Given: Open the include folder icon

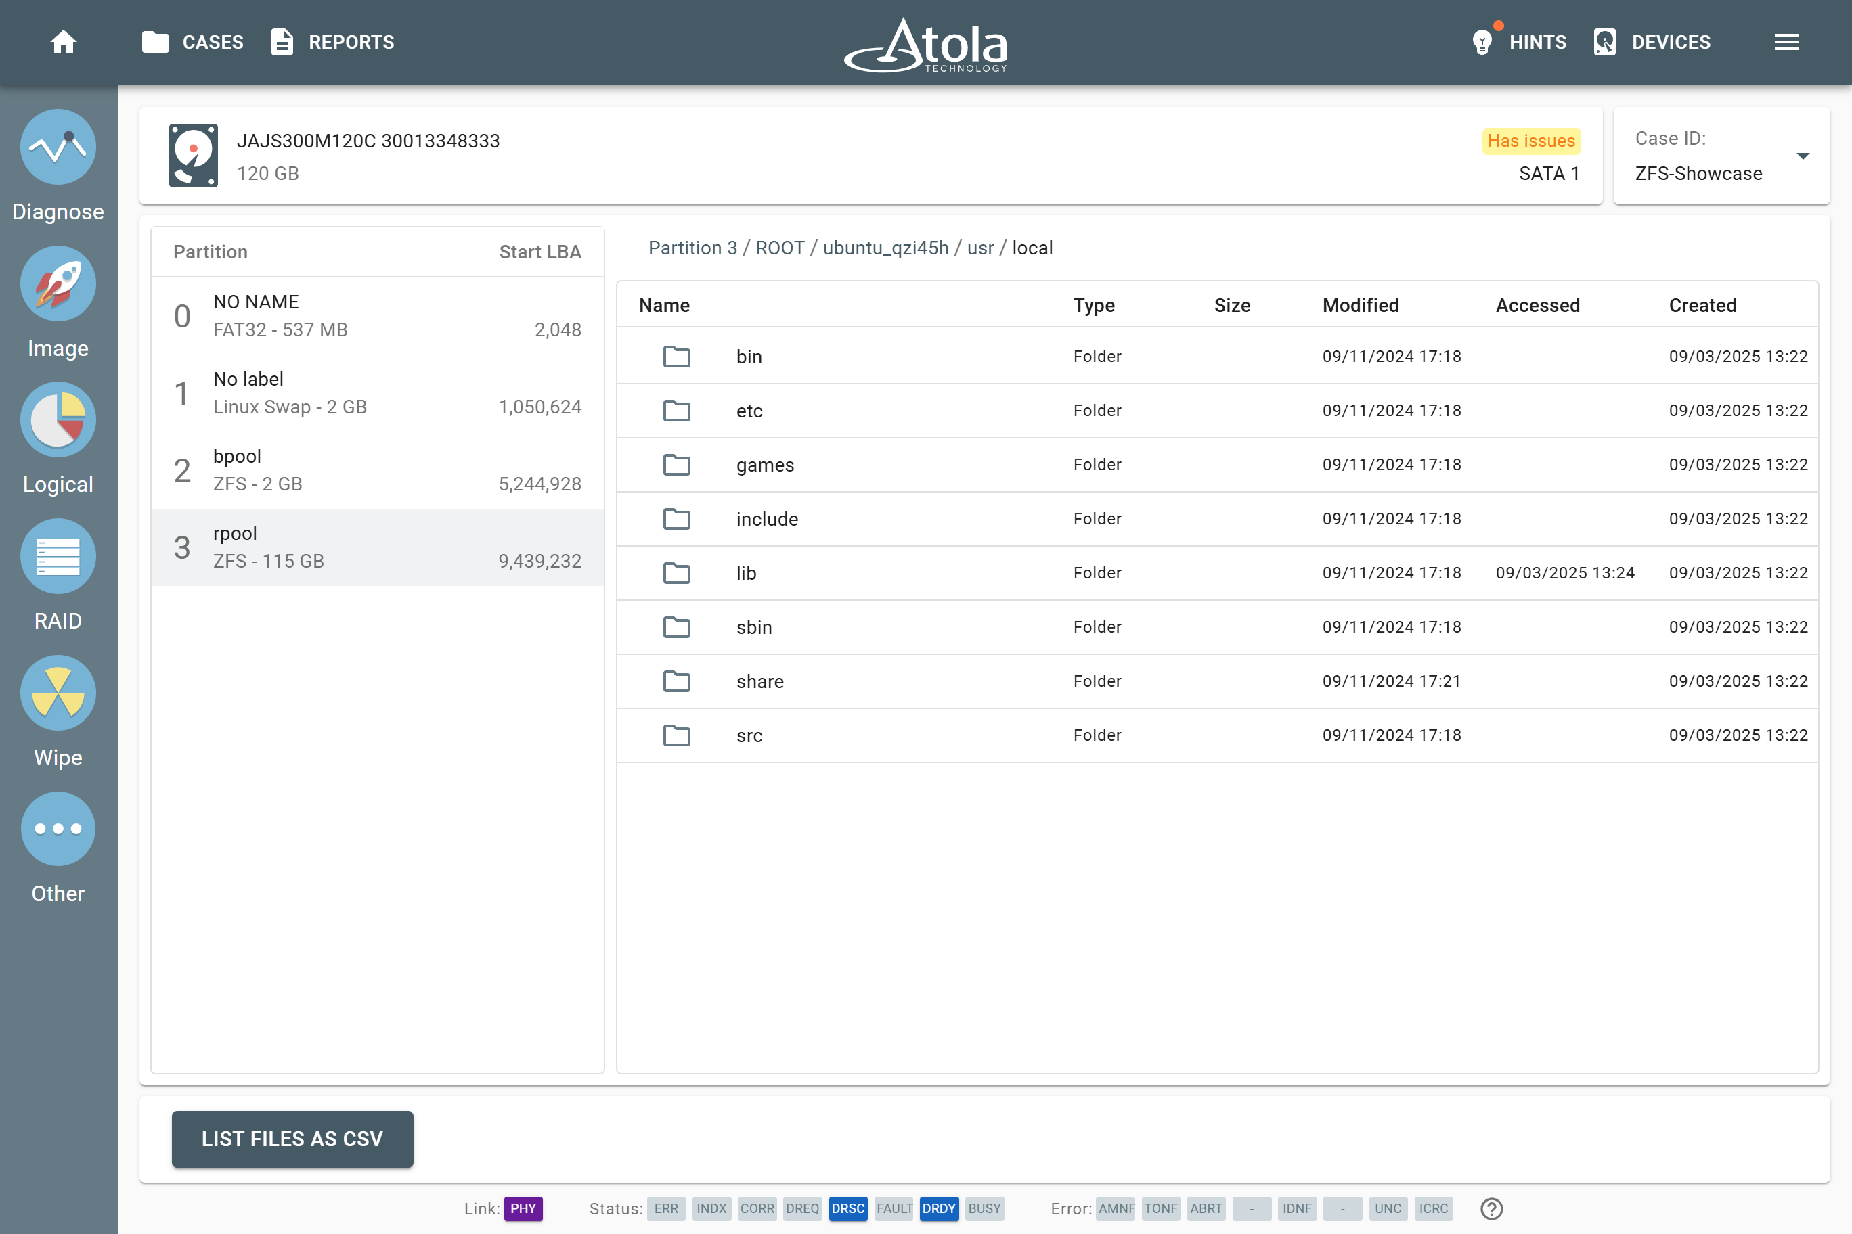Looking at the screenshot, I should pyautogui.click(x=676, y=519).
